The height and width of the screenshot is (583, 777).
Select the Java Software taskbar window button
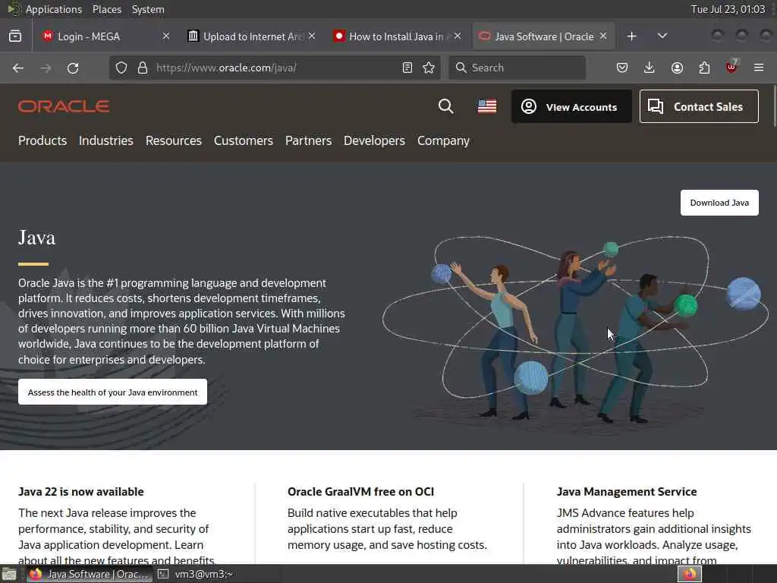[x=90, y=574]
